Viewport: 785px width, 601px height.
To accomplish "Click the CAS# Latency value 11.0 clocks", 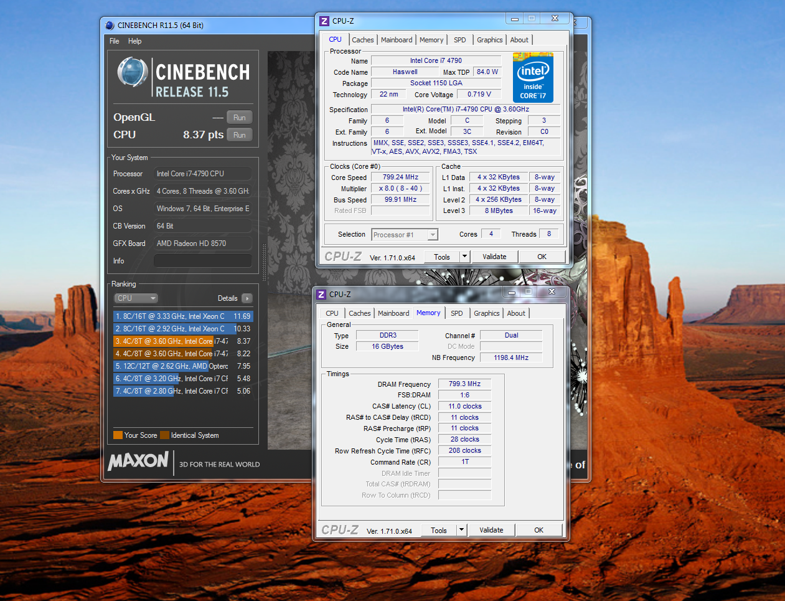I will pyautogui.click(x=465, y=407).
